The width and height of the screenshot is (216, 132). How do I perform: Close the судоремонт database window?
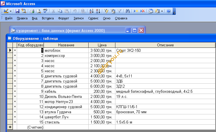141,30
